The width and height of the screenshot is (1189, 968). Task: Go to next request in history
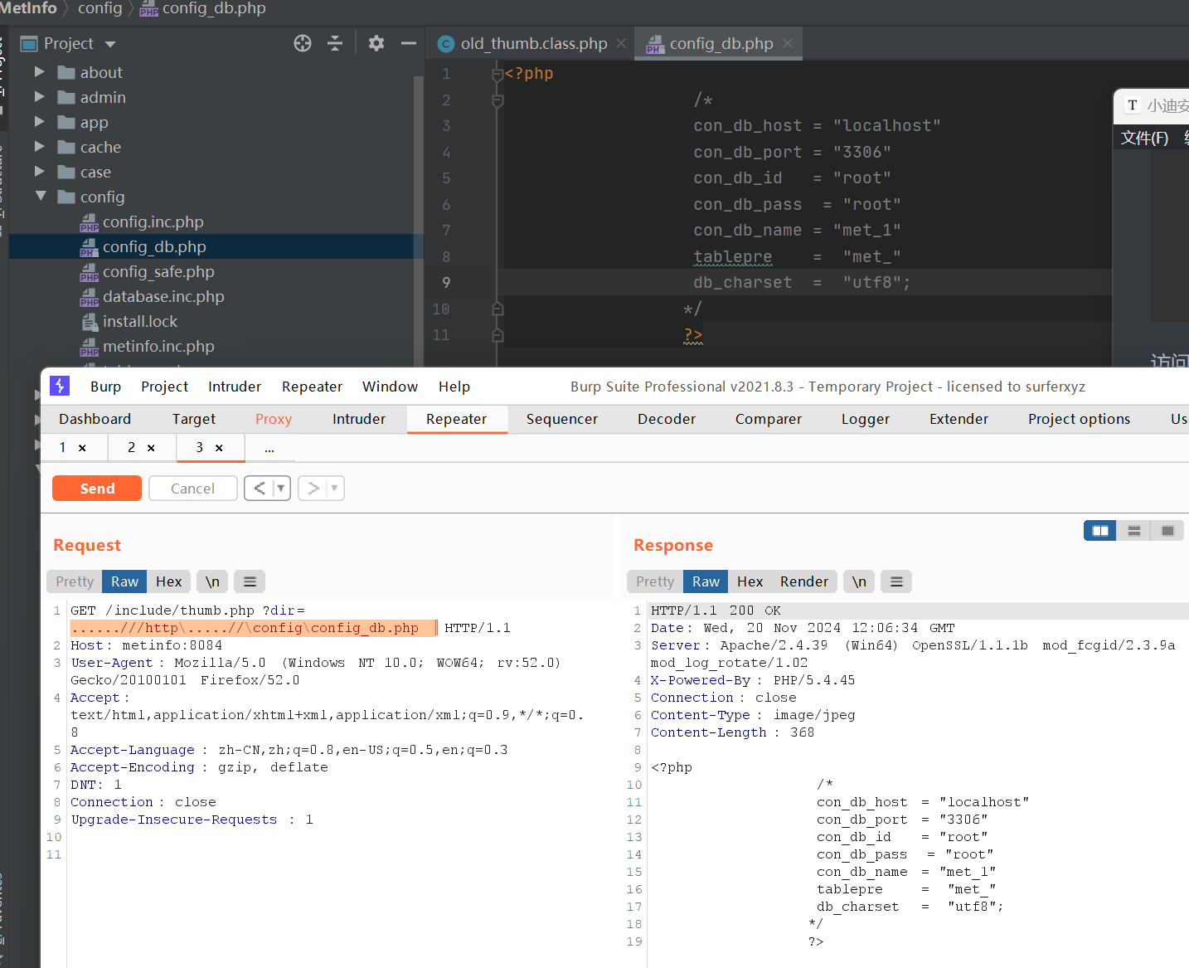pyautogui.click(x=313, y=489)
